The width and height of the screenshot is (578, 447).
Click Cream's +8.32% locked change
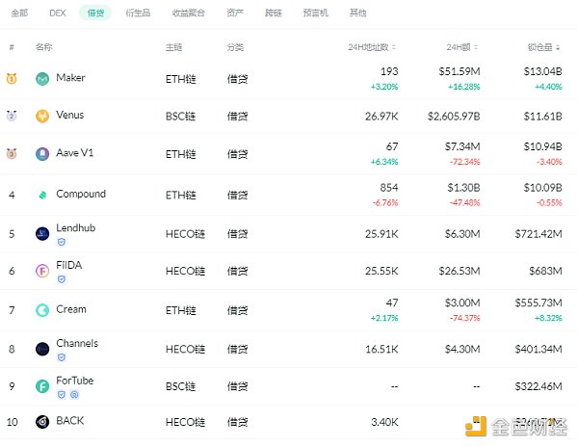[548, 318]
